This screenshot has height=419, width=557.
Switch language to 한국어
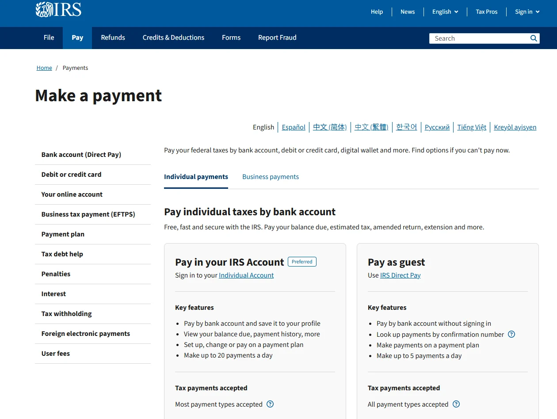coord(407,127)
